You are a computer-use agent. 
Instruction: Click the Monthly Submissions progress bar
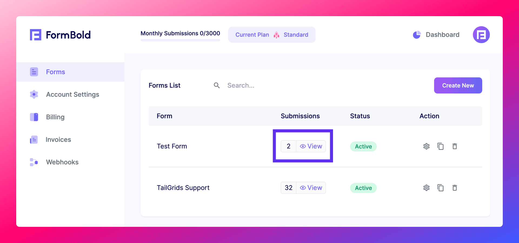pos(180,40)
